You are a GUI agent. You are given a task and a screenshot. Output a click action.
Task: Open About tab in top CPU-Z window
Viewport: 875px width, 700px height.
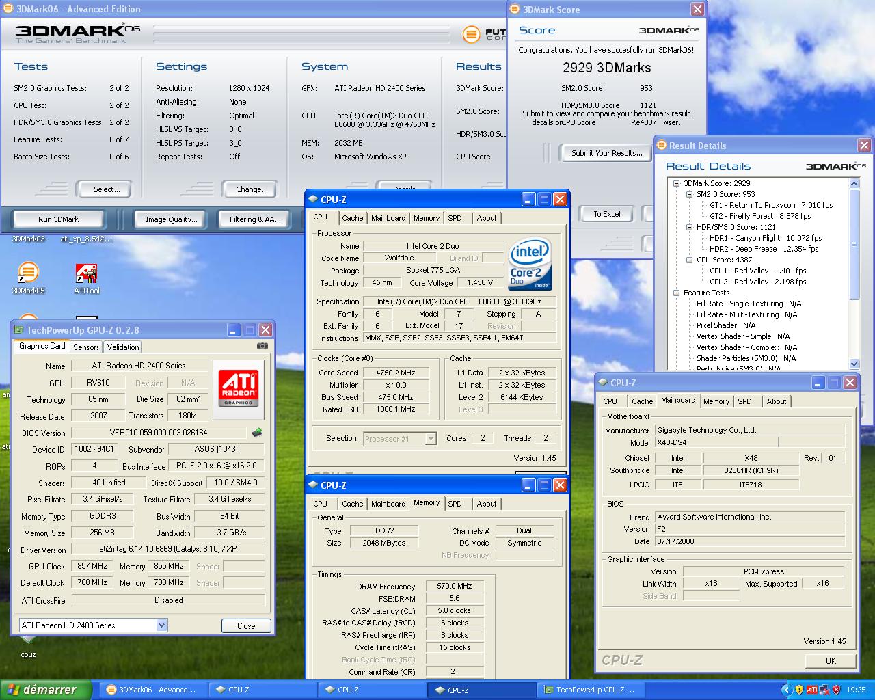click(x=487, y=218)
